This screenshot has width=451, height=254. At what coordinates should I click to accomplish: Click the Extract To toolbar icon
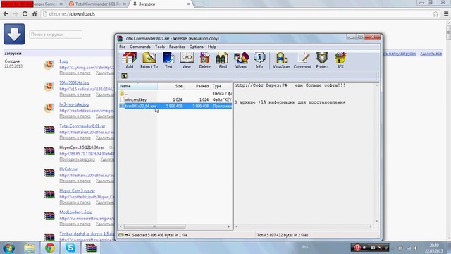pos(149,60)
